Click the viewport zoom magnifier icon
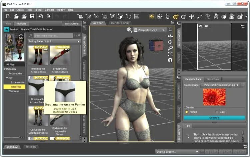The image size is (250, 157). pyautogui.click(x=170, y=48)
